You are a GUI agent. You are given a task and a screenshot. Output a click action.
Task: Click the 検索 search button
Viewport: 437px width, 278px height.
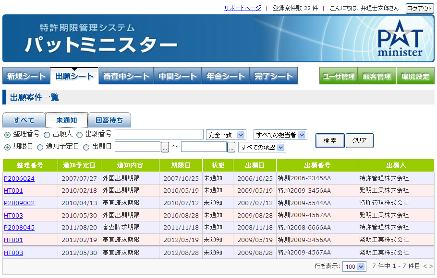(x=330, y=140)
